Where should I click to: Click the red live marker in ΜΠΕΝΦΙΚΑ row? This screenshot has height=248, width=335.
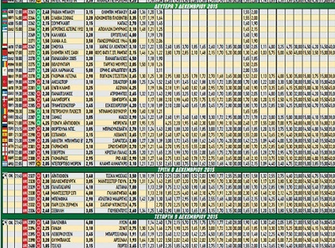tap(25, 199)
